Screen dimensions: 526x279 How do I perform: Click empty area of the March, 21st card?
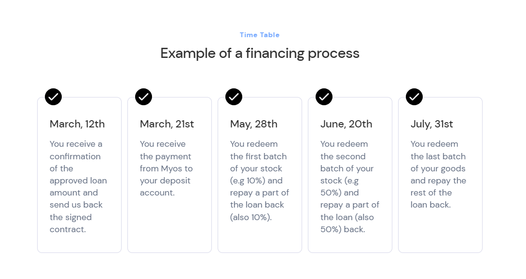click(169, 227)
